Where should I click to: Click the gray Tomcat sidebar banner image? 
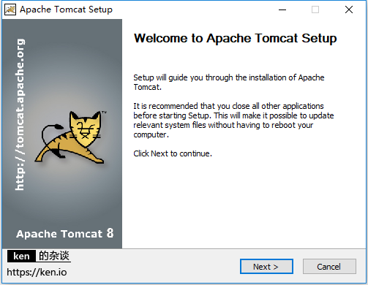coord(62,134)
